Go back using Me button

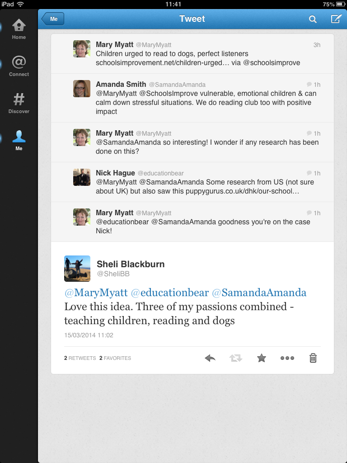[53, 19]
